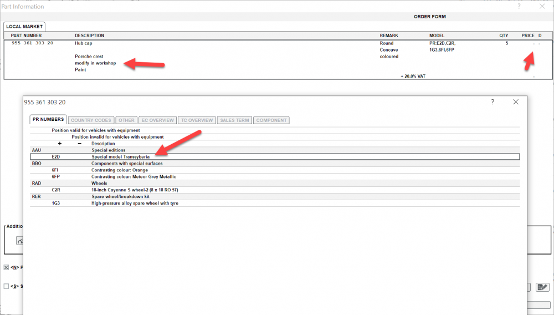Switch to the COMPONENT tab
Screen dimensions: 554x315
tap(271, 120)
